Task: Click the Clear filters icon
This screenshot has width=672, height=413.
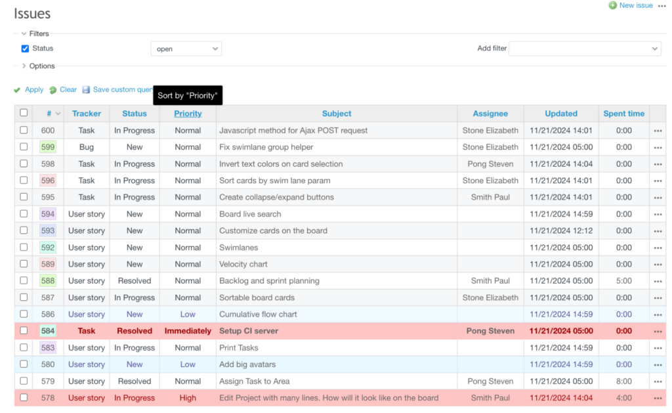Action: click(52, 89)
